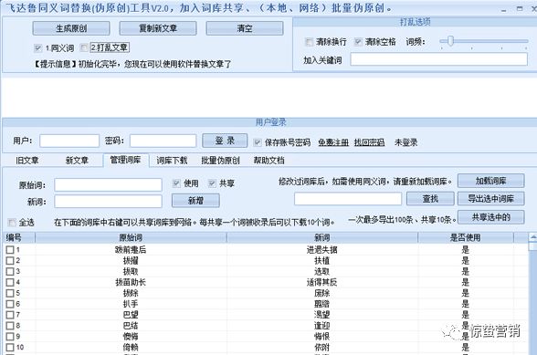Open the 免费注册 link
The height and width of the screenshot is (355, 537).
[333, 142]
